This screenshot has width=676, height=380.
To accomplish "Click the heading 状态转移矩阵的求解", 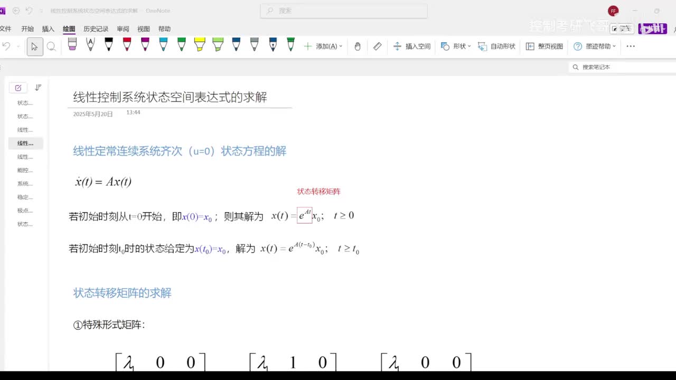I will (122, 293).
